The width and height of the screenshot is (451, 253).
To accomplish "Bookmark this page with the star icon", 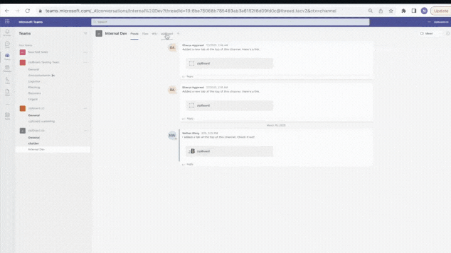I will pos(391,11).
